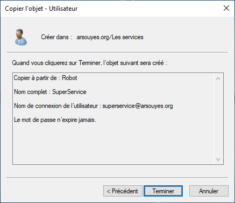235x203 pixels.
Task: Click the scroll up arrow in summary box
Action: click(218, 78)
